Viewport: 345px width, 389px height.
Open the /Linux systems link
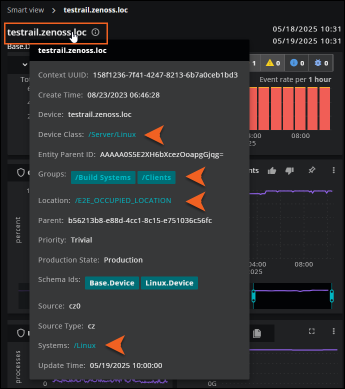point(85,345)
